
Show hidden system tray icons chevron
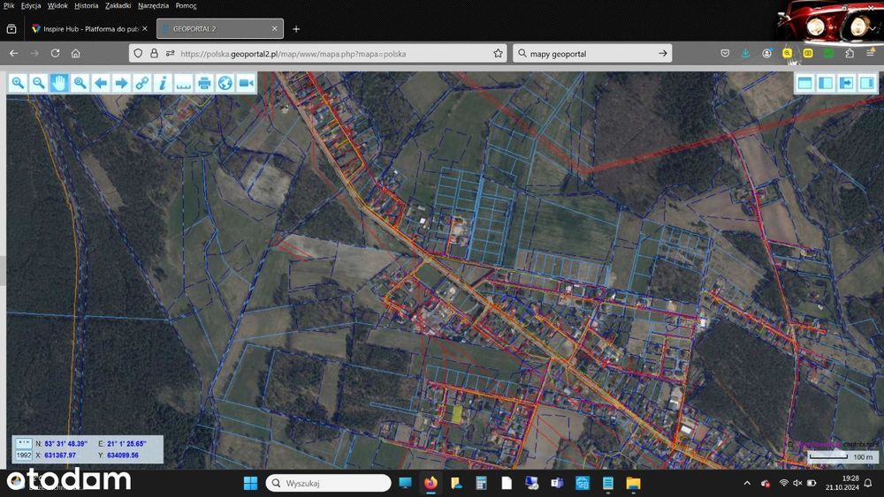click(748, 484)
